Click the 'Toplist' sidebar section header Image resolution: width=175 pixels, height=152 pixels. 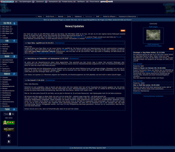pyautogui.click(x=9, y=109)
